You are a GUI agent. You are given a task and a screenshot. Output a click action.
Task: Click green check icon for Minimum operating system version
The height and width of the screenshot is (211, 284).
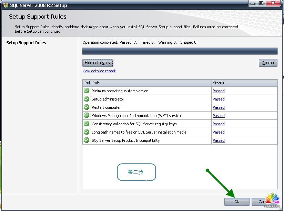point(87,91)
